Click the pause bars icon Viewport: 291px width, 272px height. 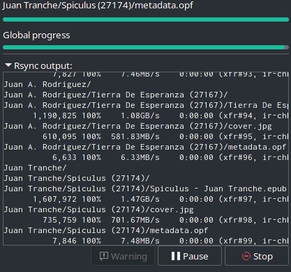tap(176, 256)
